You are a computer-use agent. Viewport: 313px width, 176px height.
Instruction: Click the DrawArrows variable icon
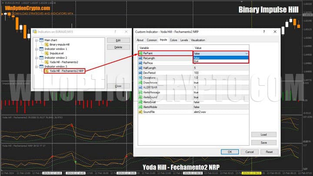tap(140, 83)
